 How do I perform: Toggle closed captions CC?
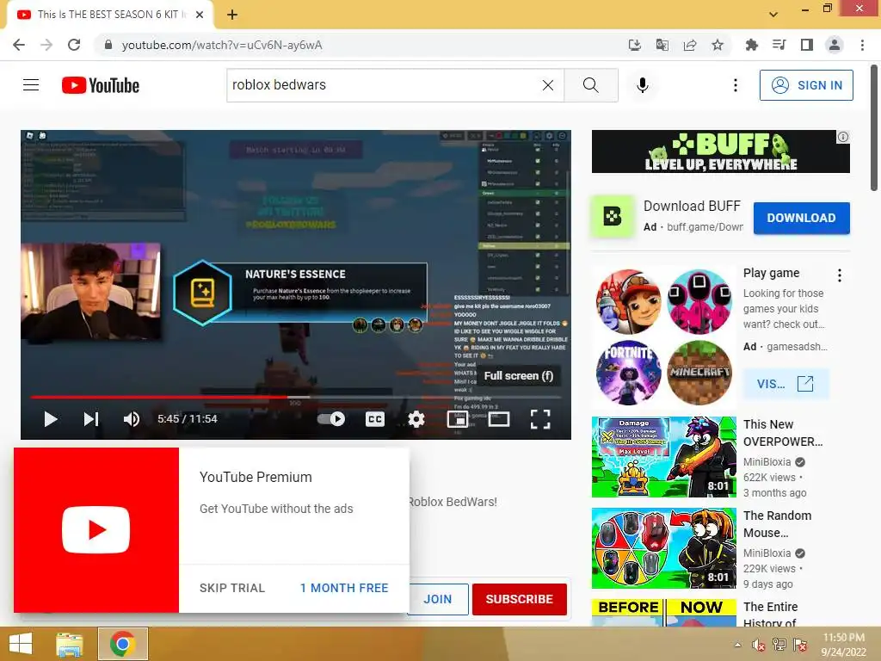(x=375, y=419)
